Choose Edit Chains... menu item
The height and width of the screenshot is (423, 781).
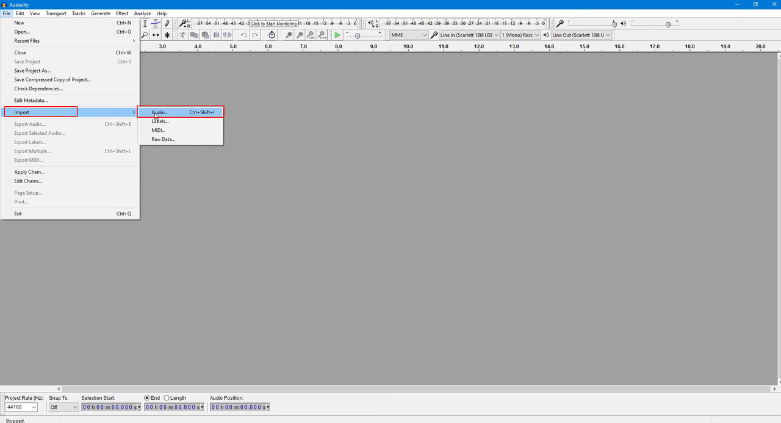coord(70,181)
